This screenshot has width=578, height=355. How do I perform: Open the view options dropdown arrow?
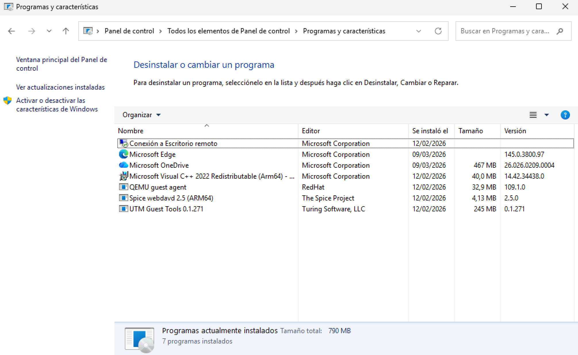click(546, 115)
